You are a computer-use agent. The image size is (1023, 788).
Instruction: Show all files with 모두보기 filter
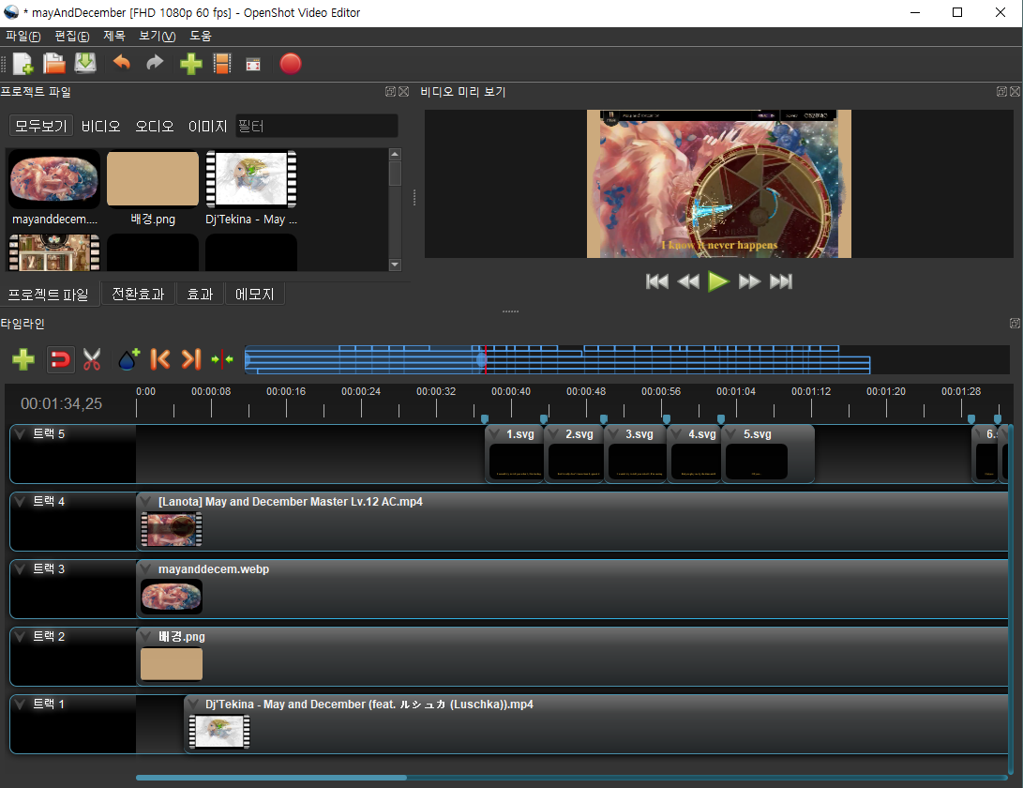point(40,126)
